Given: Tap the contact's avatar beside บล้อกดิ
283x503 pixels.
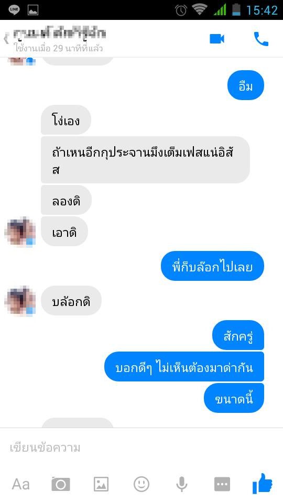Looking at the screenshot, I should 20,301.
